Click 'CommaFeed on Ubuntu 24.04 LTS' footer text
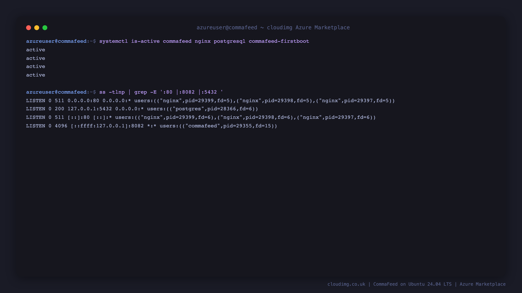 (x=412, y=284)
